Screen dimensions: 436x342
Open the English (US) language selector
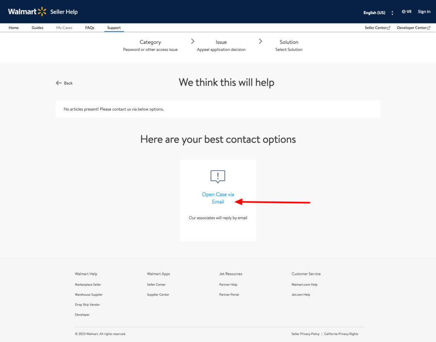pos(374,13)
